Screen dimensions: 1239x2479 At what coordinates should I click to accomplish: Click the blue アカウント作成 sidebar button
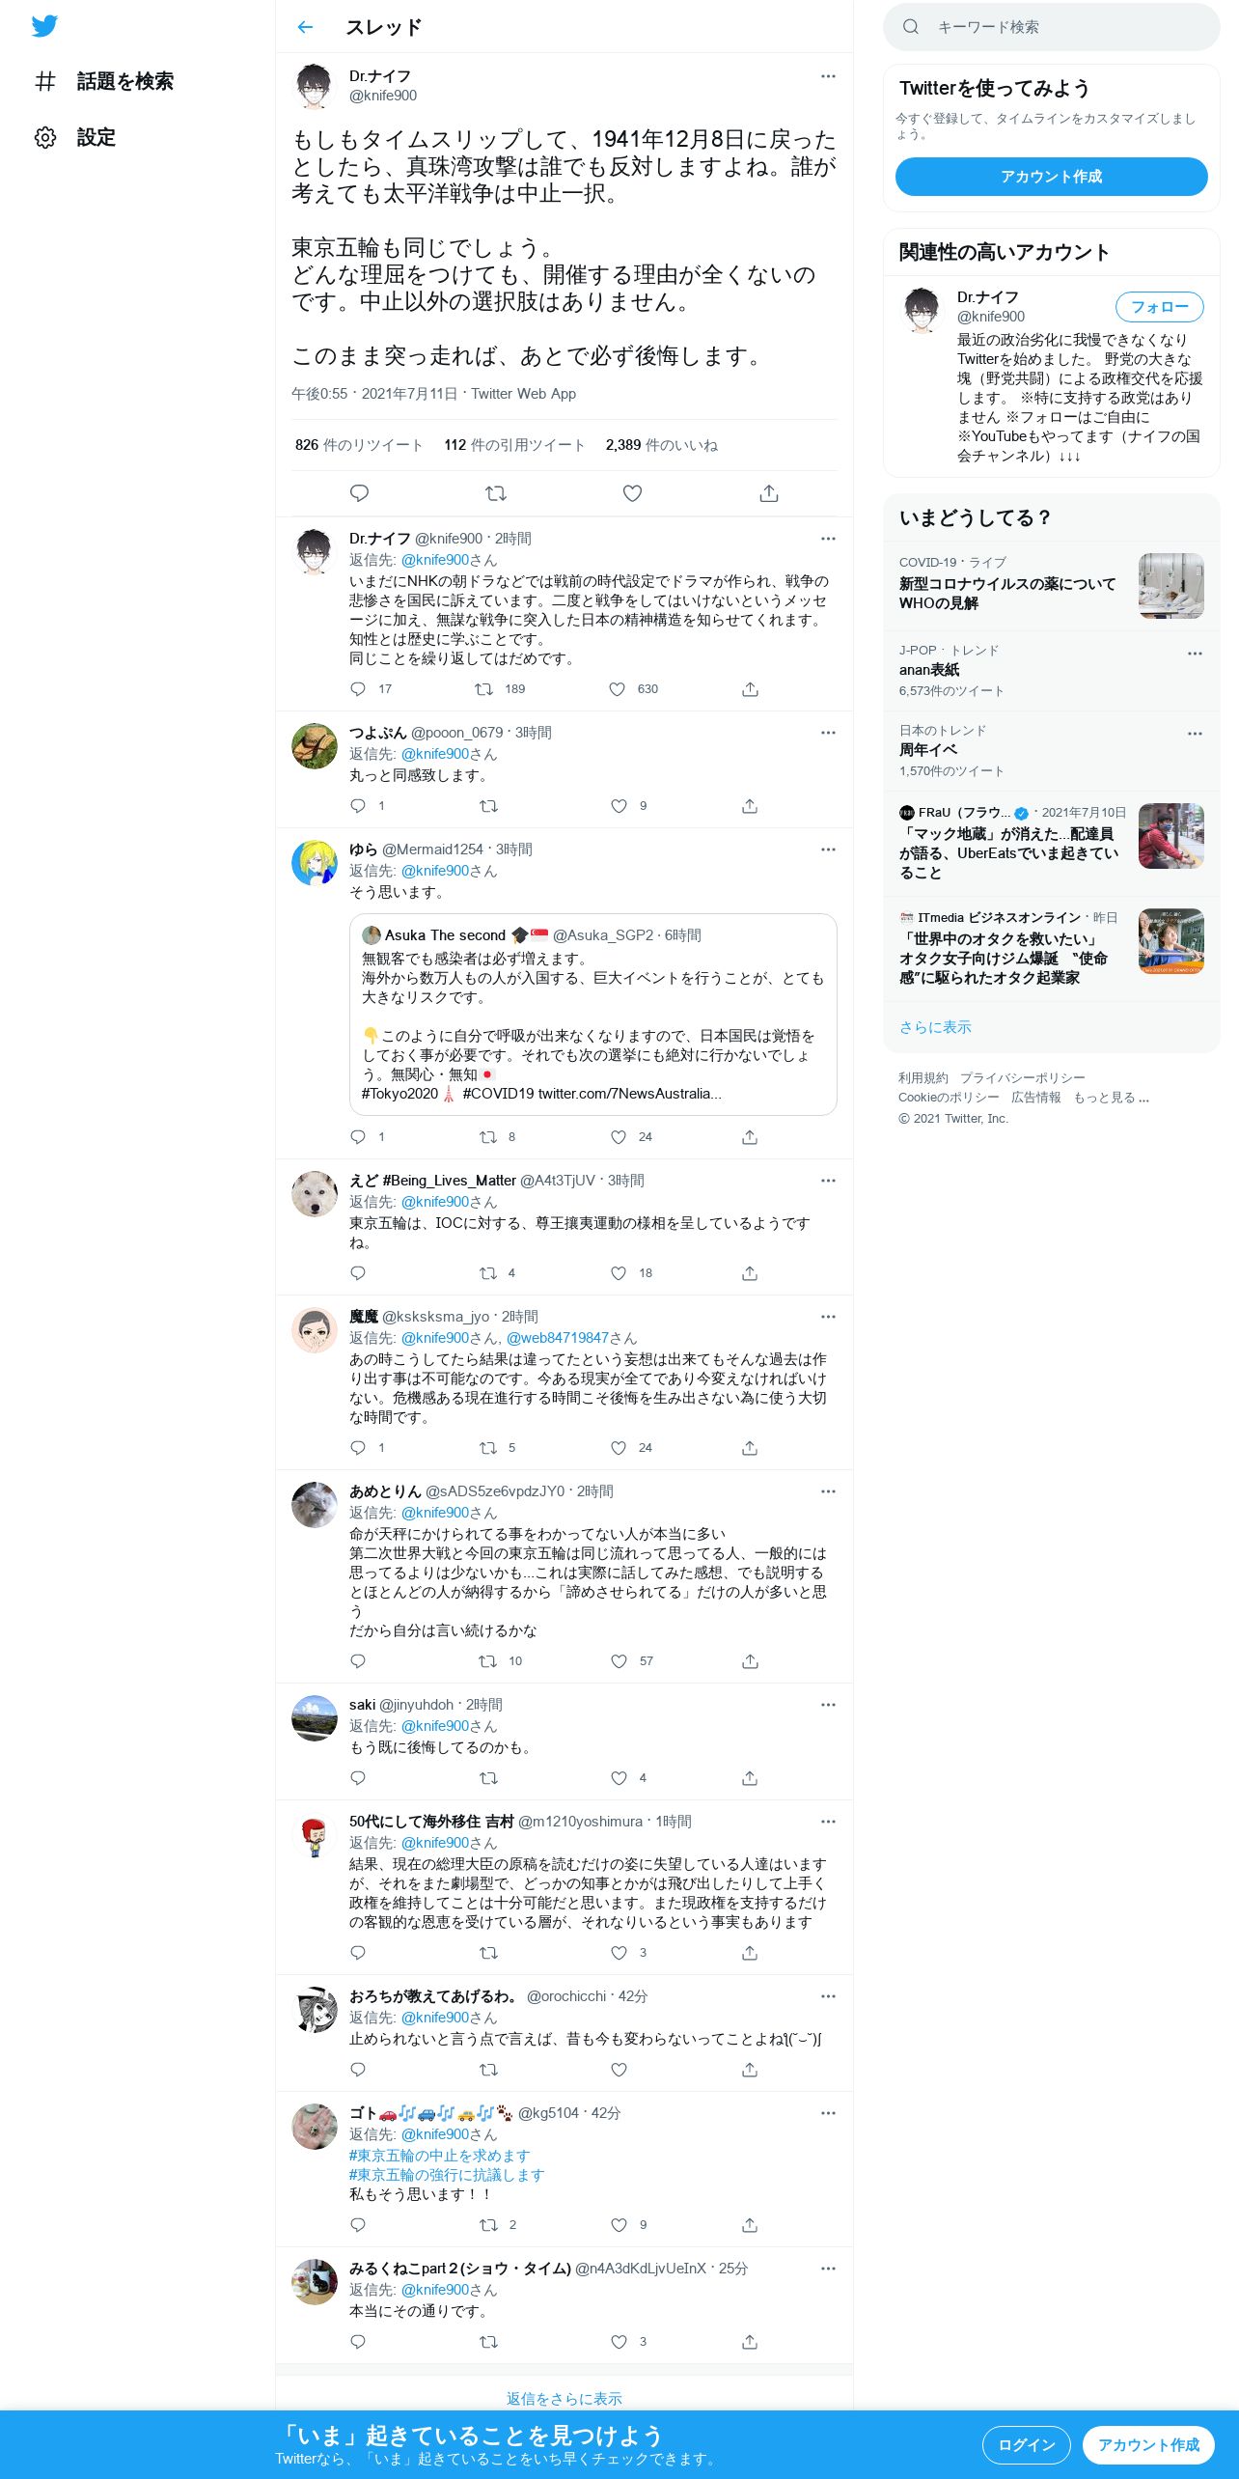(x=1051, y=177)
